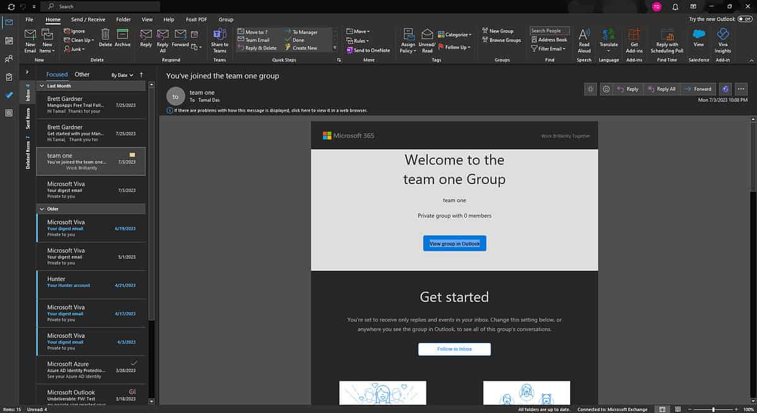Toggle Try the new Outlook switch

point(745,20)
